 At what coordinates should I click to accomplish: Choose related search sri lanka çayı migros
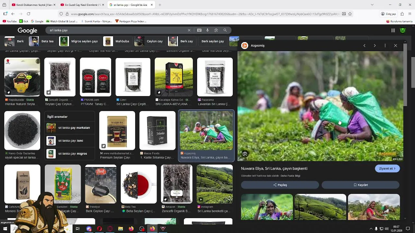[70, 154]
